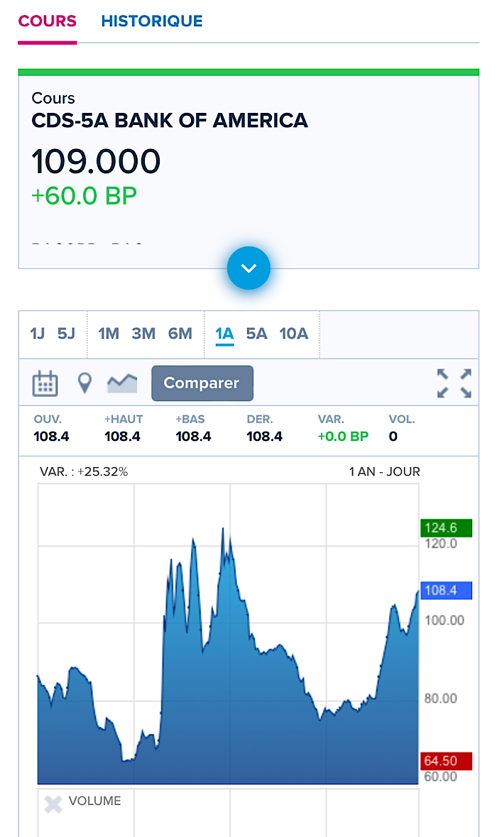Select the 5J time range

tap(66, 334)
